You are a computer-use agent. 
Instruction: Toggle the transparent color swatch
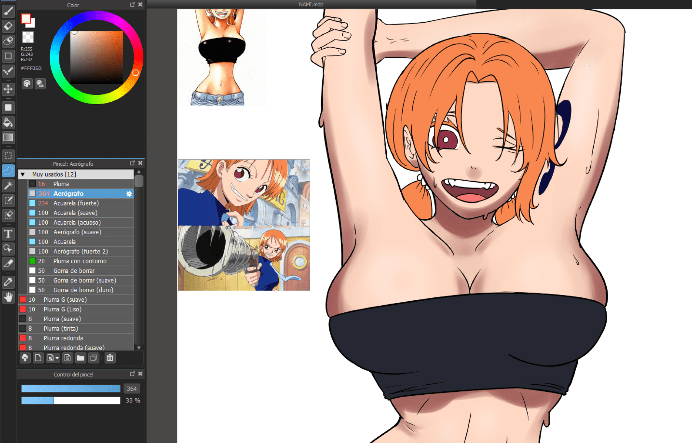coord(28,37)
